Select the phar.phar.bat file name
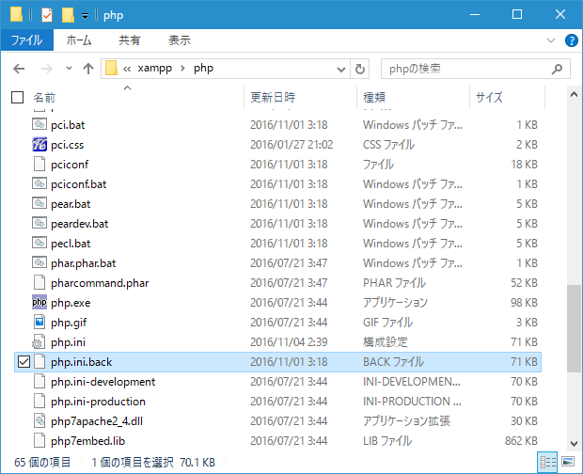 click(x=84, y=263)
